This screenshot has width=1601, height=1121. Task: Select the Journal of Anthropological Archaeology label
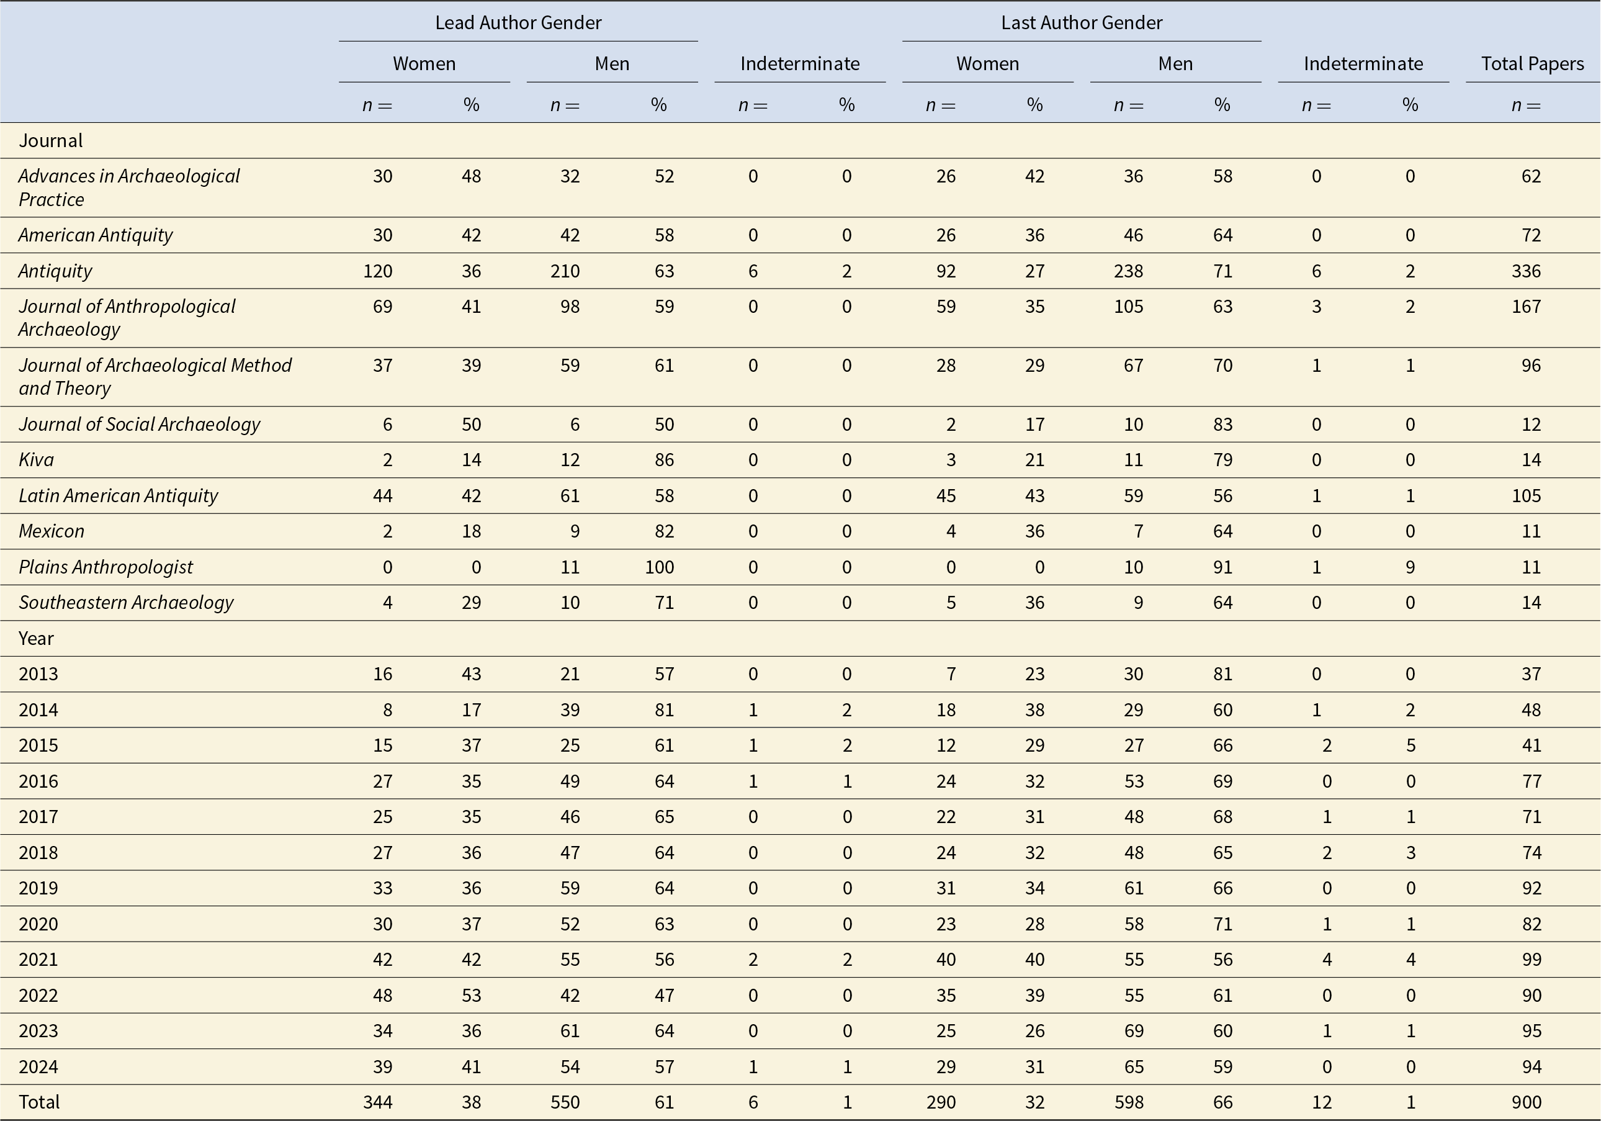(x=127, y=317)
